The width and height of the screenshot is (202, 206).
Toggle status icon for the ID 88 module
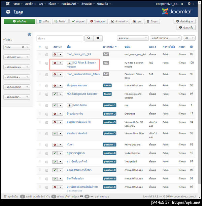(55, 145)
